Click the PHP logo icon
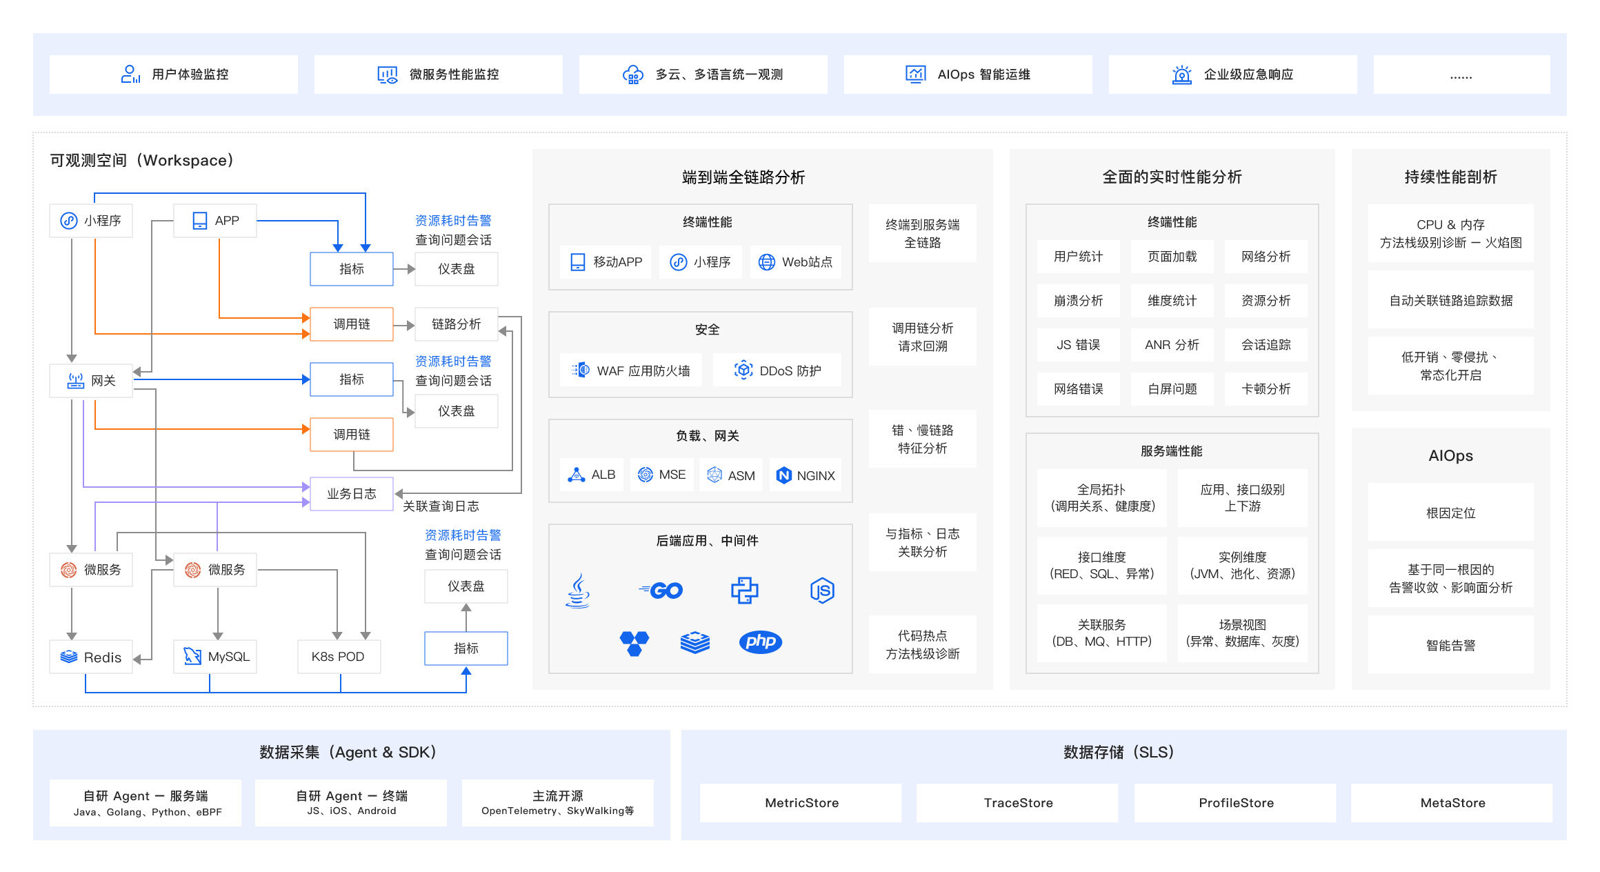This screenshot has height=872, width=1600. point(760,642)
